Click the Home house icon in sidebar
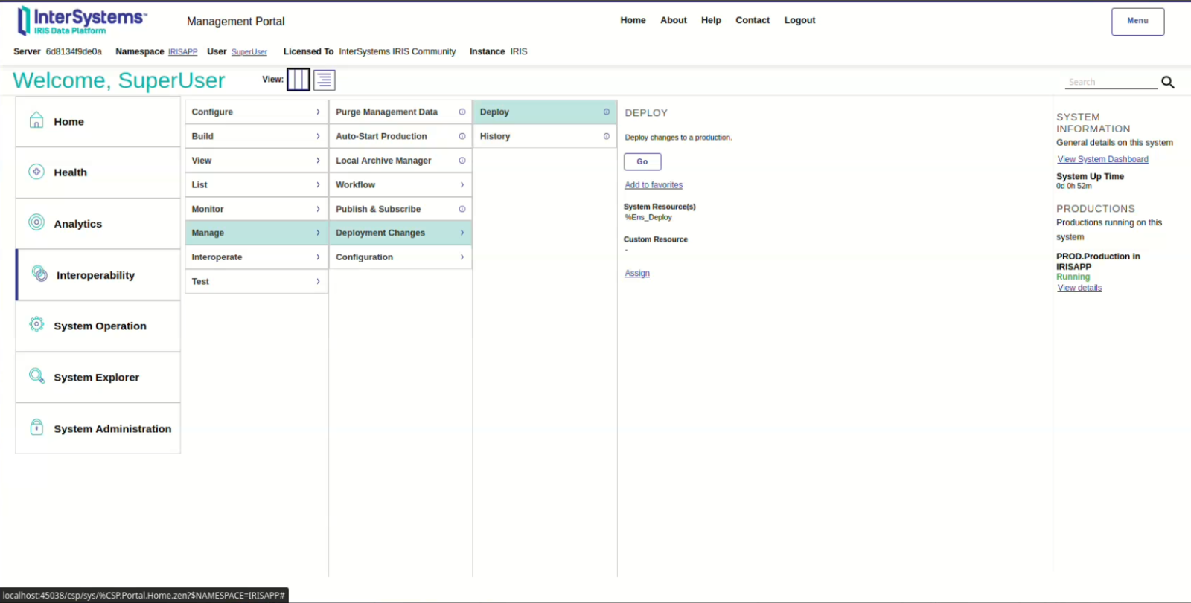Image resolution: width=1191 pixels, height=603 pixels. (36, 120)
